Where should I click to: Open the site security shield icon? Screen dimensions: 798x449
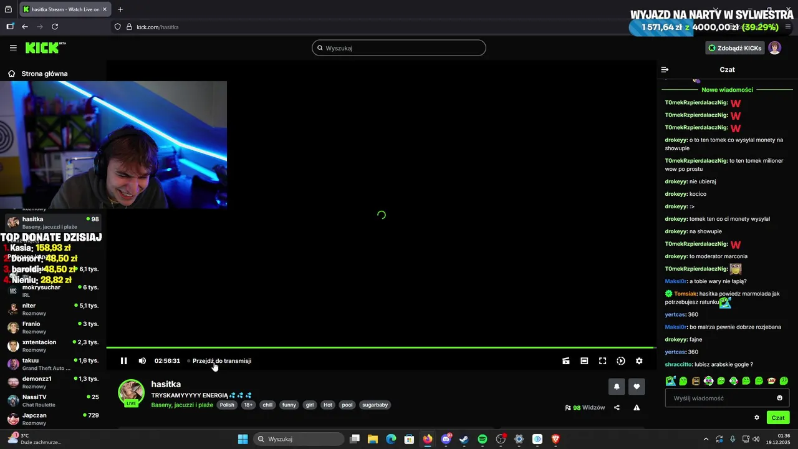[117, 27]
